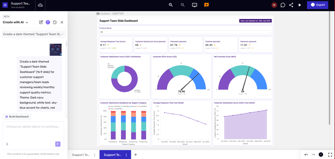The image size is (335, 159).
Task: Start a new AI chat
Action: pyautogui.click(x=41, y=22)
